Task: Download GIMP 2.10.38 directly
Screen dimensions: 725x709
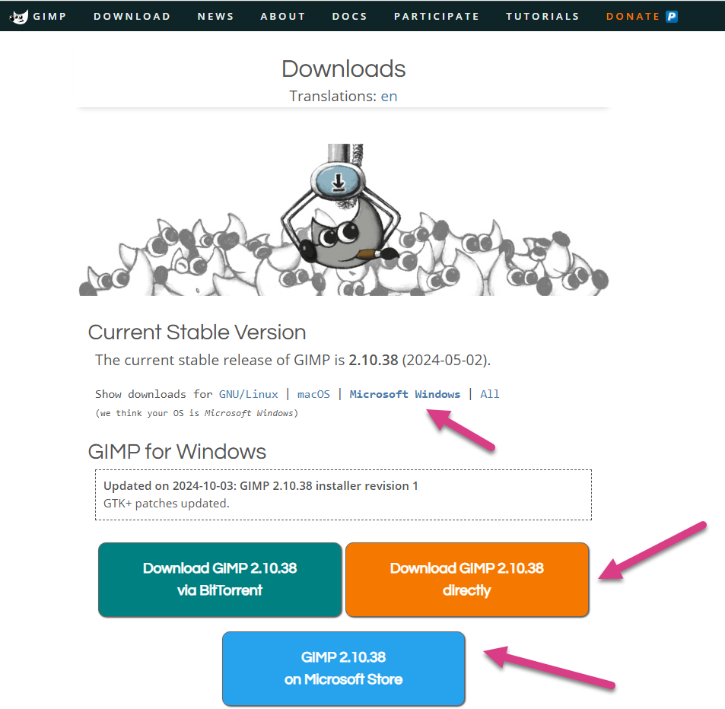Action: tap(467, 580)
